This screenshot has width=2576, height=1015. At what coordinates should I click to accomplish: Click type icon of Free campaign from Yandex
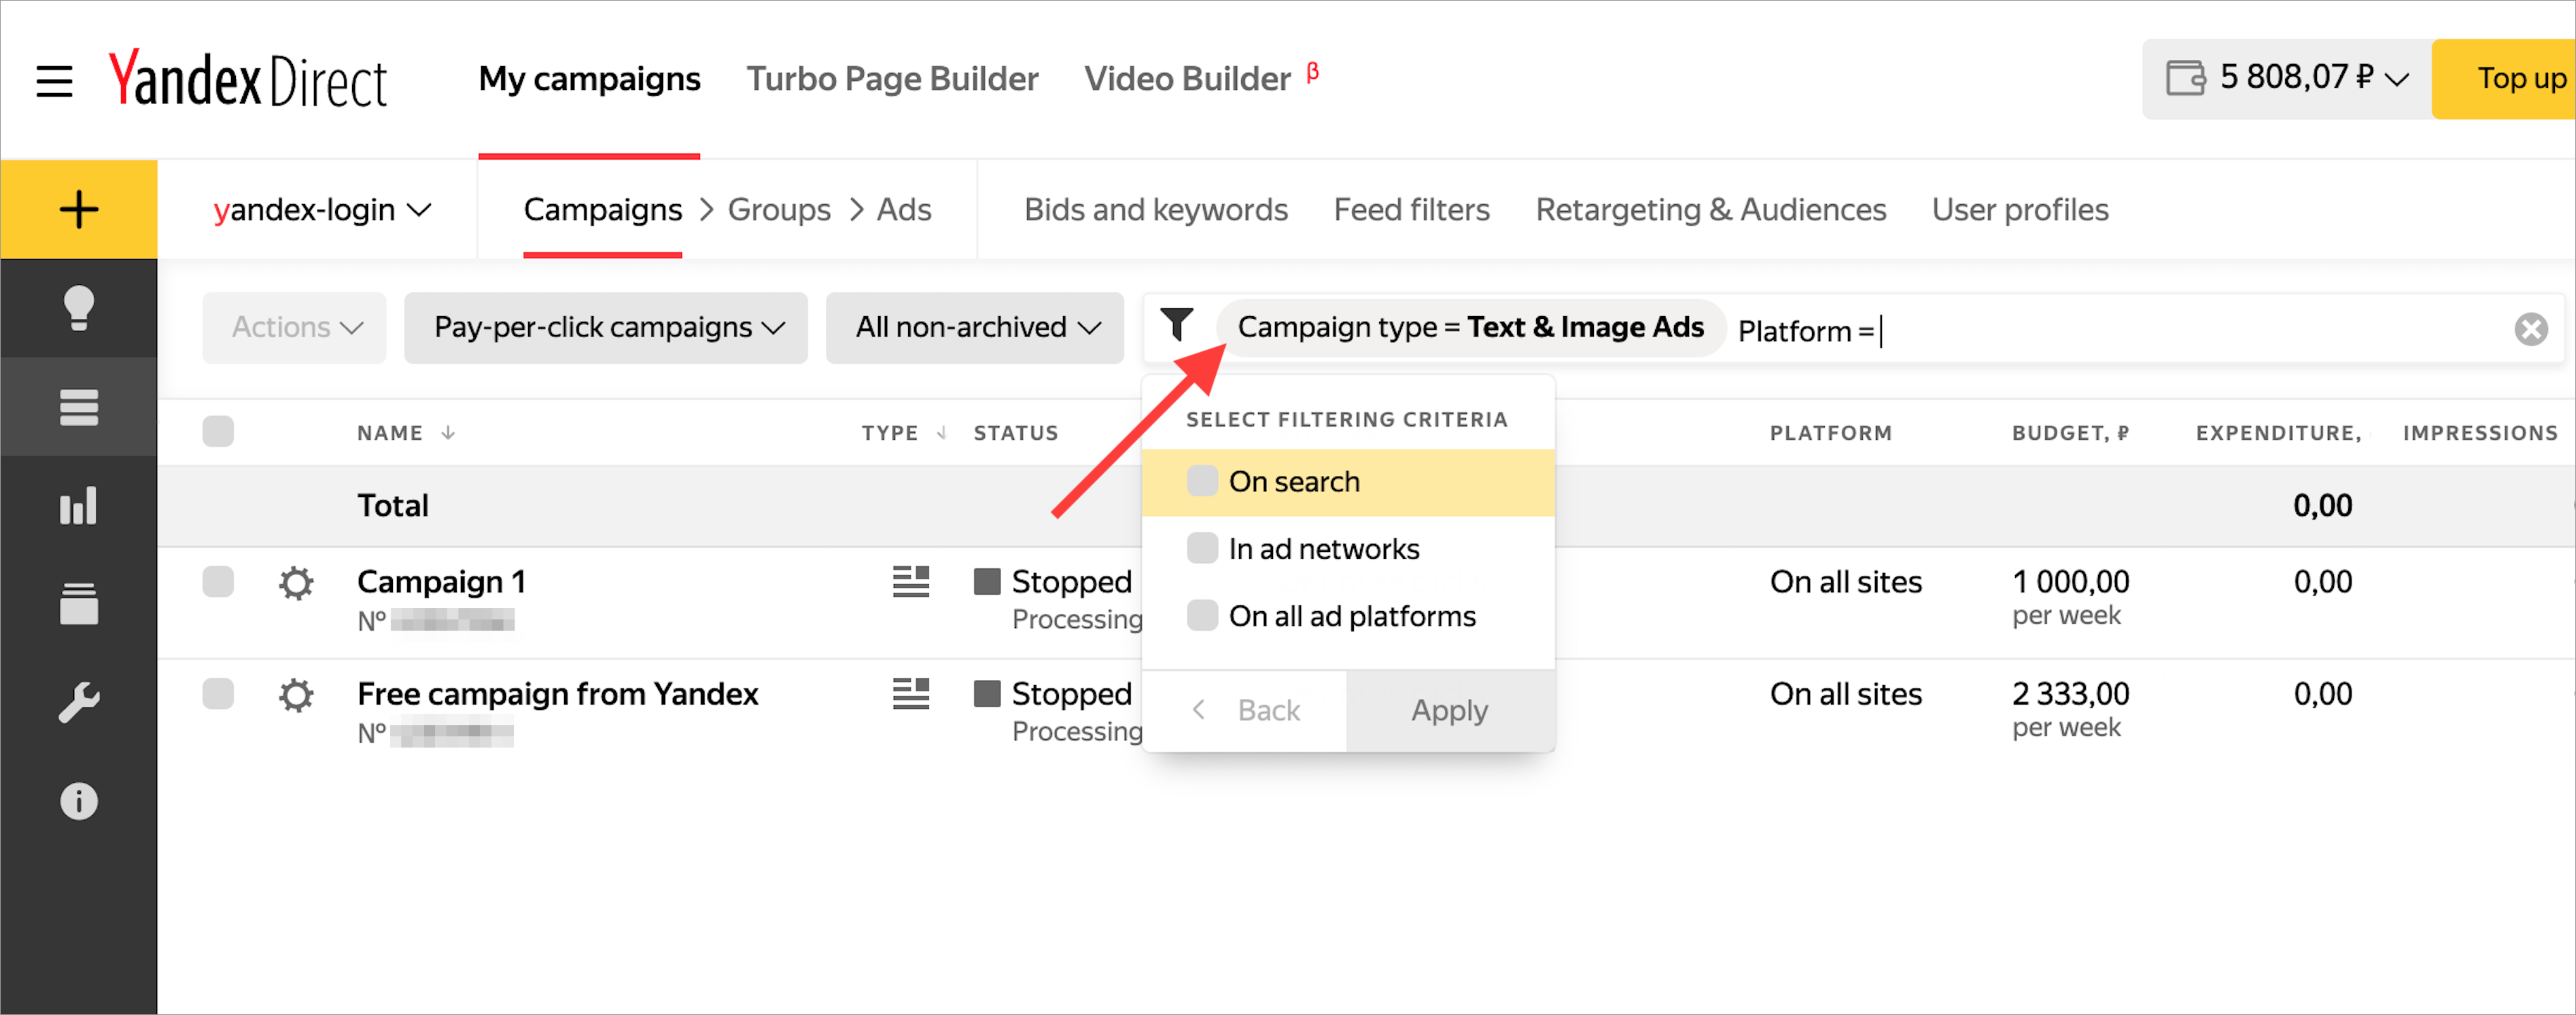point(911,694)
